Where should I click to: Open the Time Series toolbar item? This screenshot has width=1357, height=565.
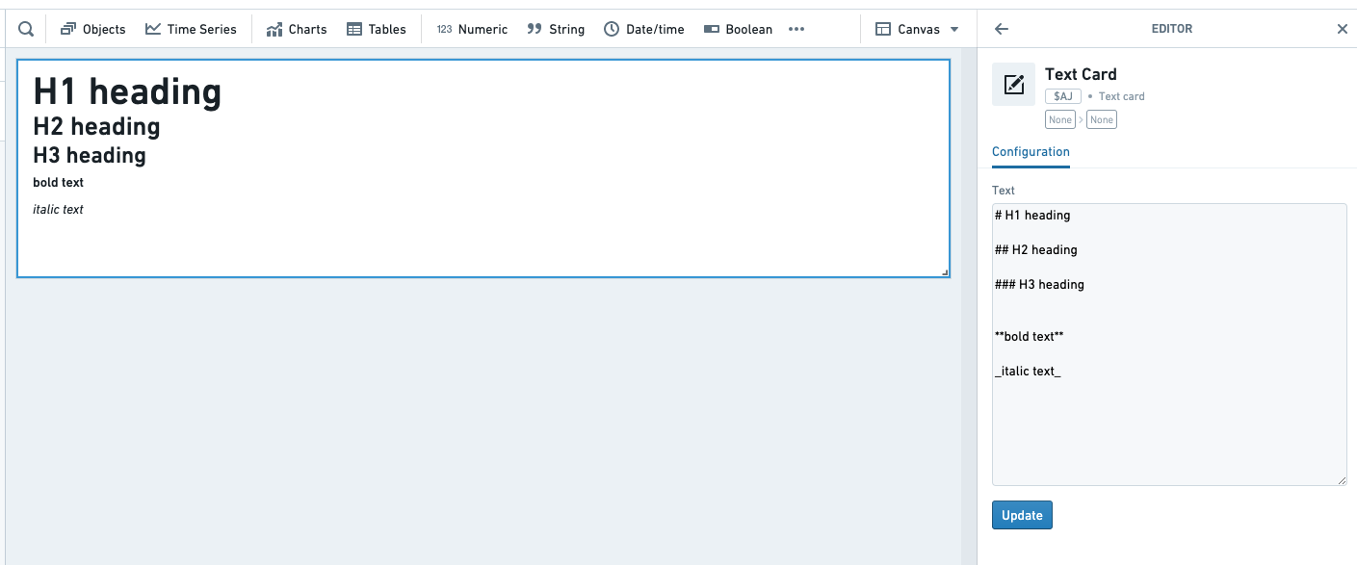pos(191,29)
